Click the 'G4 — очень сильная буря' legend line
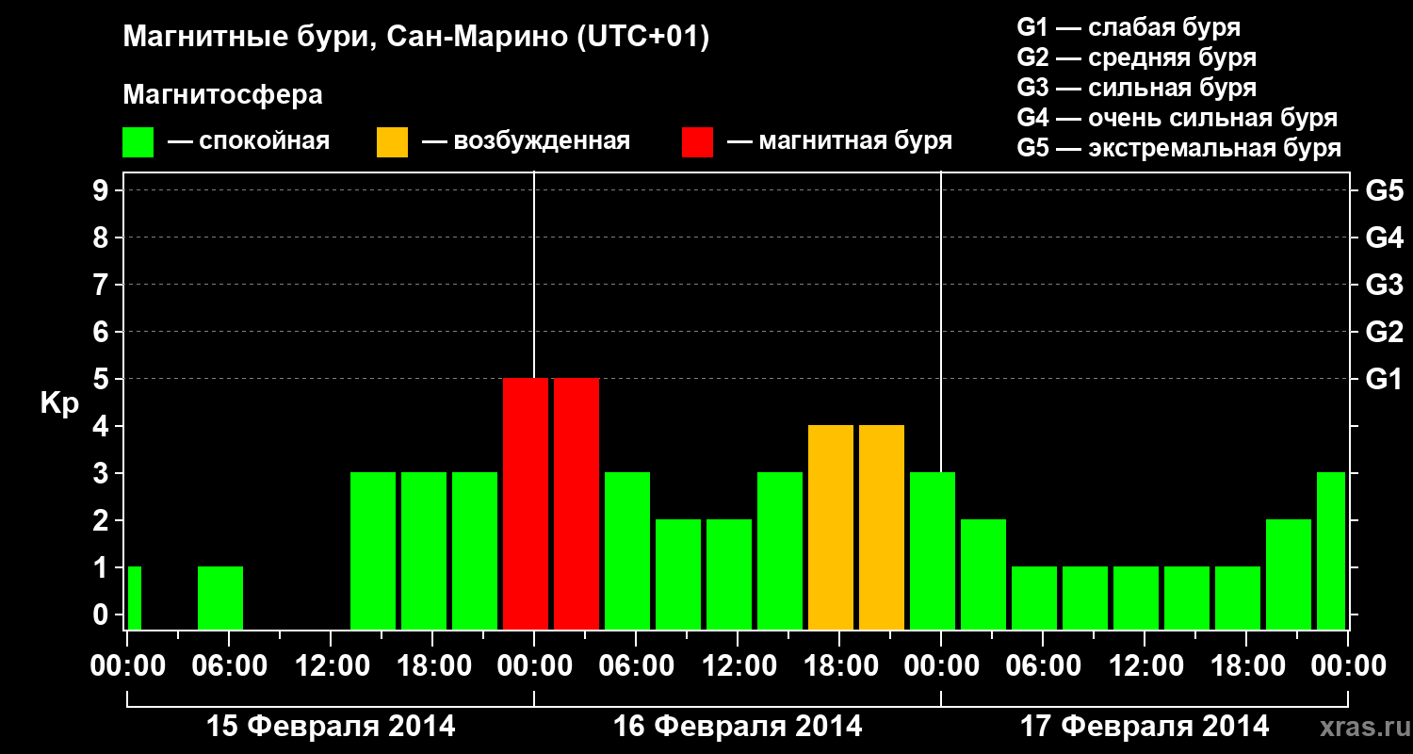 pyautogui.click(x=1177, y=118)
